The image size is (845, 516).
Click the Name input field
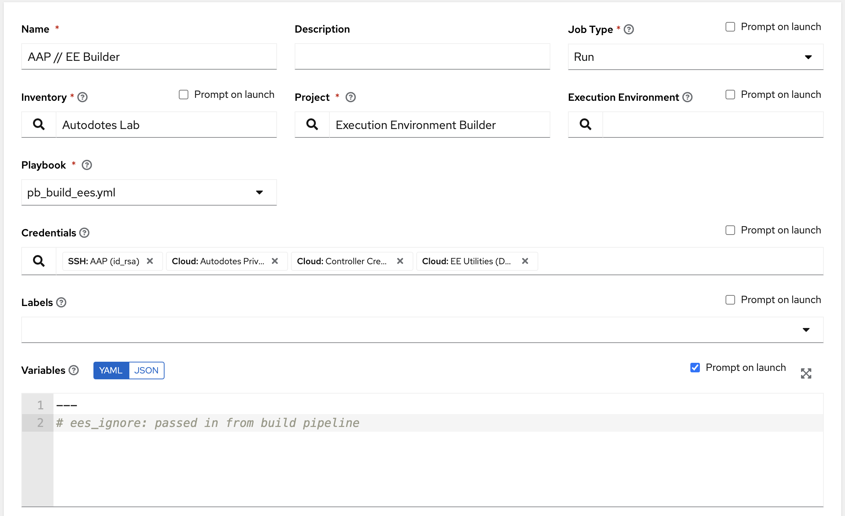(x=148, y=56)
